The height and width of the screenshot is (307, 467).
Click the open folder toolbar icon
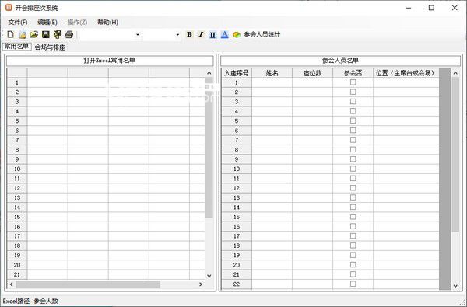click(34, 34)
